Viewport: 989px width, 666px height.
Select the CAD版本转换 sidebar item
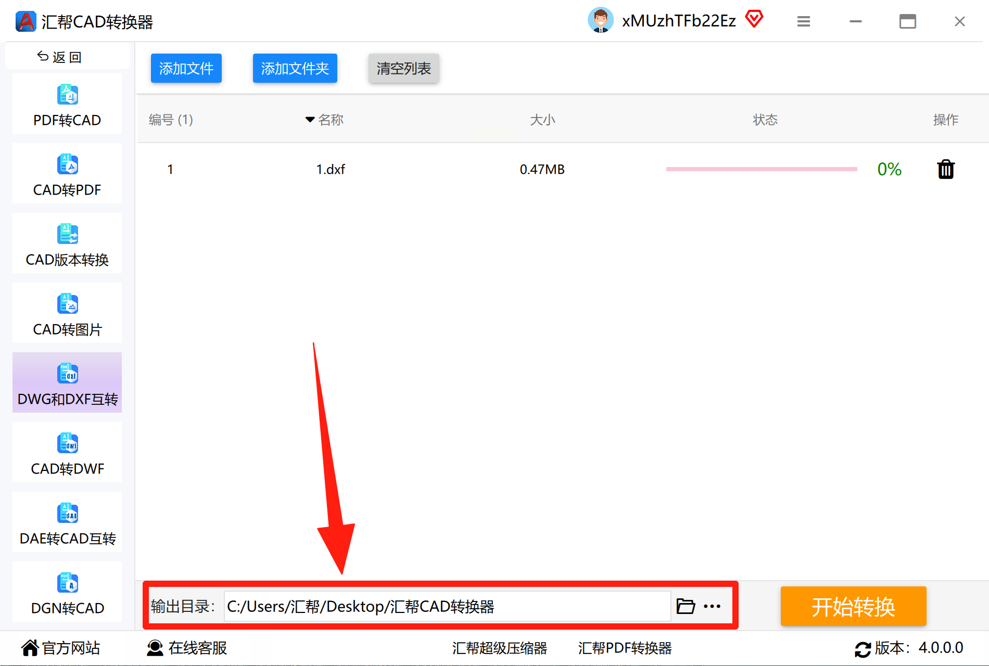pos(67,244)
